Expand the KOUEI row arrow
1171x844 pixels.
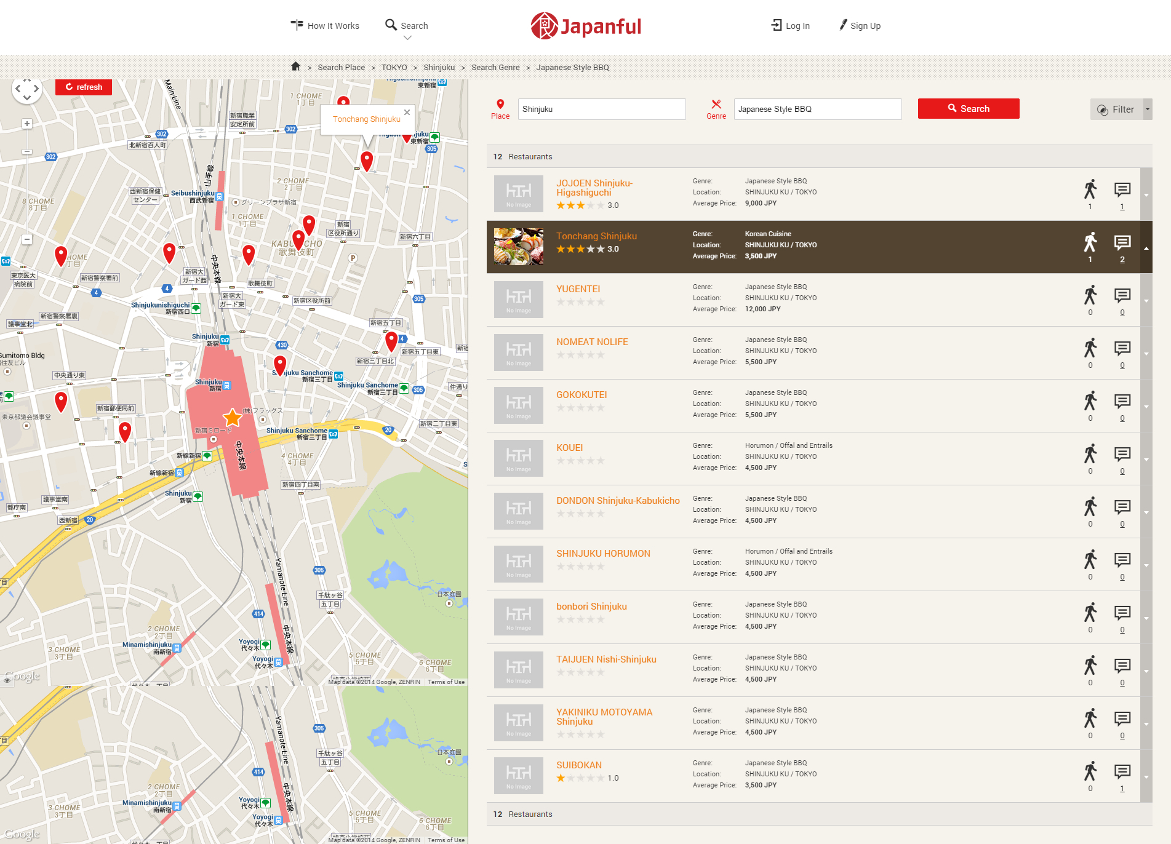(x=1146, y=459)
